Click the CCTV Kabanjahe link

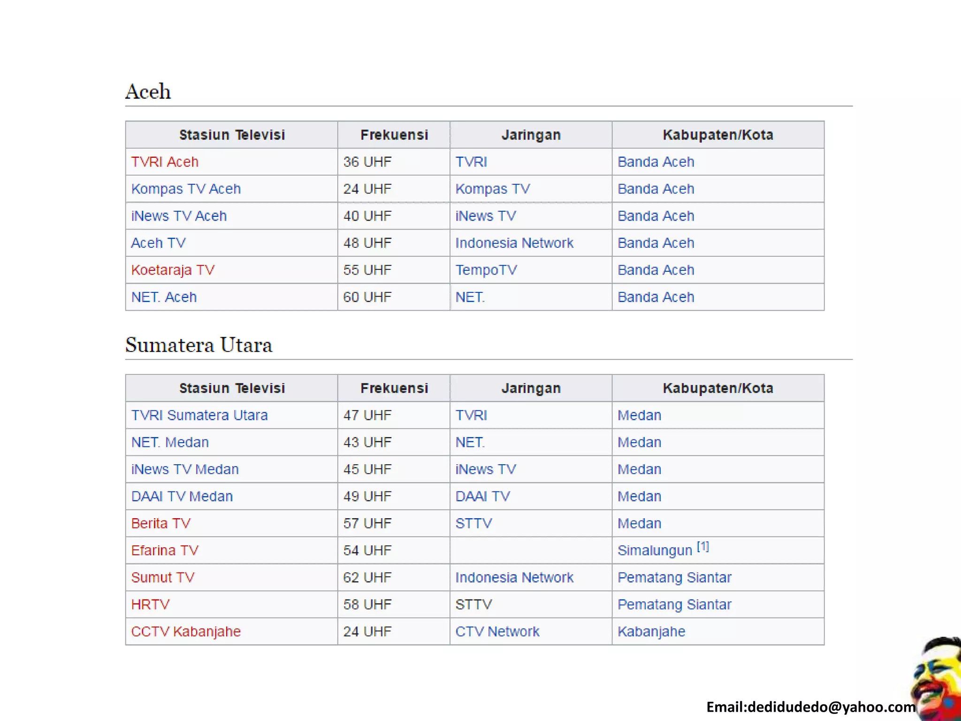click(186, 632)
